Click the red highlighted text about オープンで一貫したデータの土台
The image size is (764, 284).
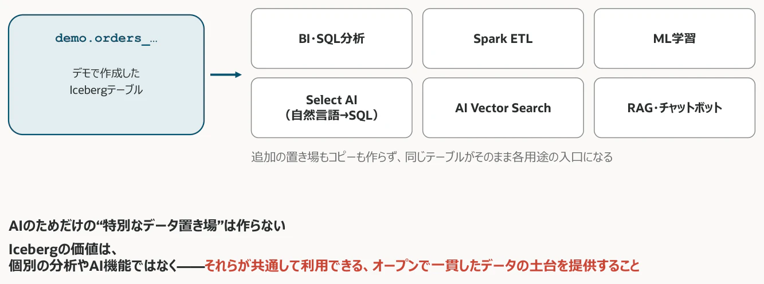click(x=422, y=266)
